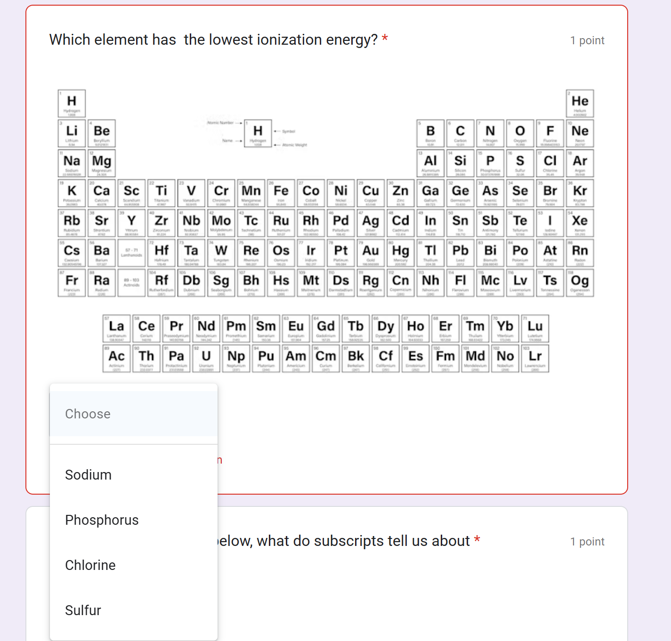Select Chlorine from the dropdown options
Image resolution: width=671 pixels, height=641 pixels.
(x=90, y=565)
